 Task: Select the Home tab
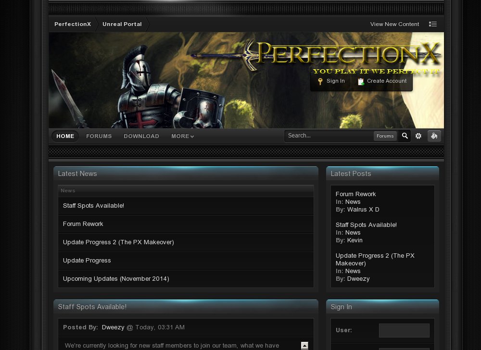(65, 136)
